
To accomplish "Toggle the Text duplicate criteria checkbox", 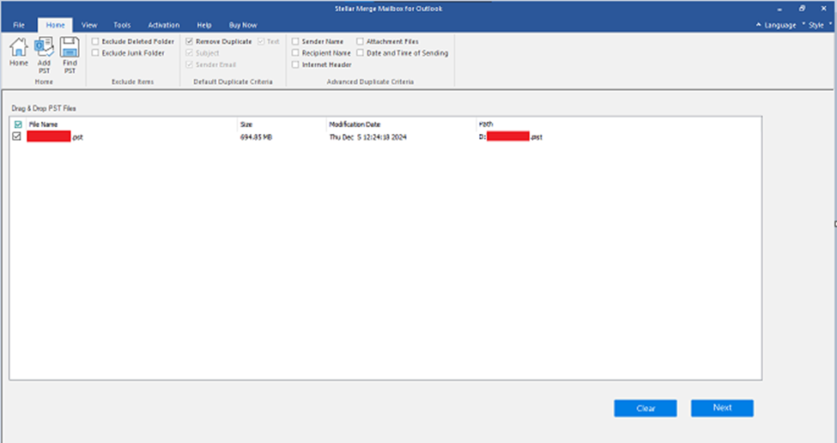I will pyautogui.click(x=261, y=41).
